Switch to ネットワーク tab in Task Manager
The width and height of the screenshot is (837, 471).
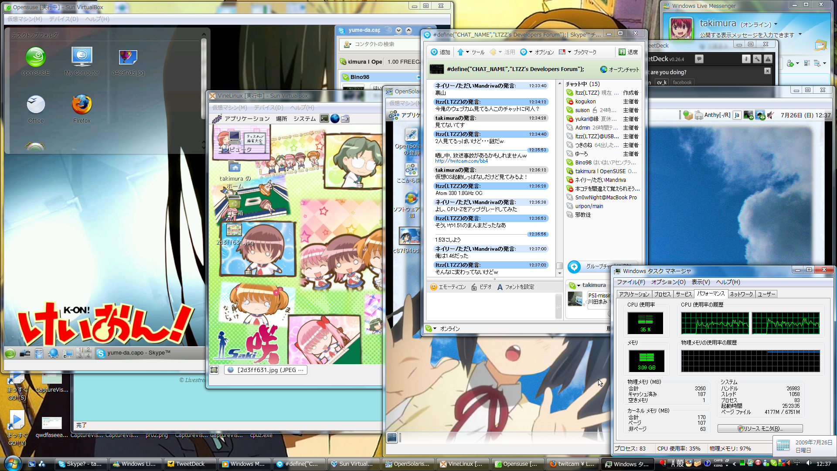741,294
